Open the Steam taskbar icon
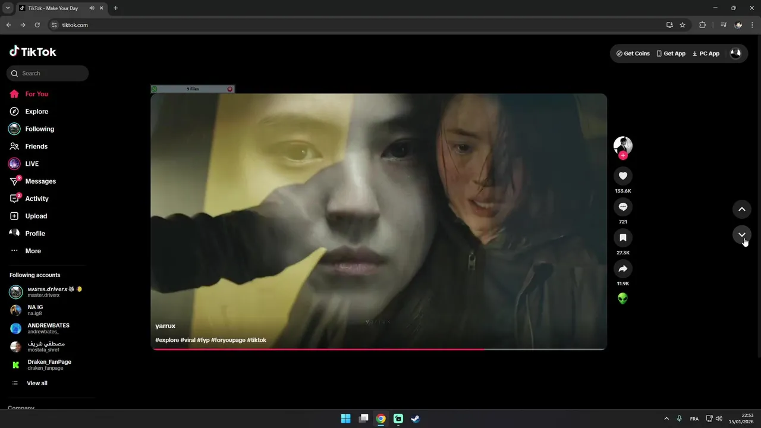Image resolution: width=761 pixels, height=428 pixels. pos(416,418)
